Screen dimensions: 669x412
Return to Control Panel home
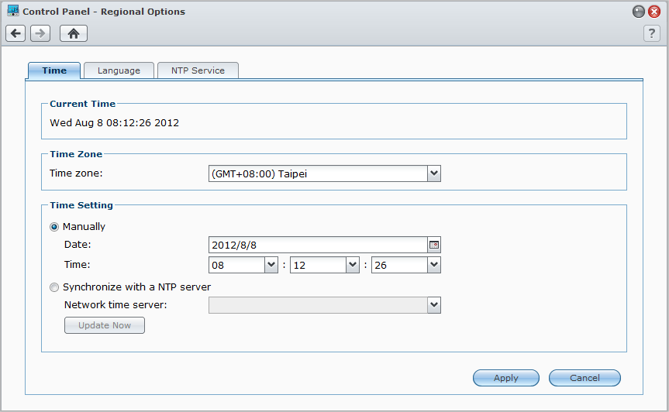tap(74, 33)
